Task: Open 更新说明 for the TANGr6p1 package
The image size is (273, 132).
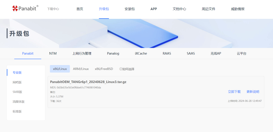Action: [x=253, y=92]
